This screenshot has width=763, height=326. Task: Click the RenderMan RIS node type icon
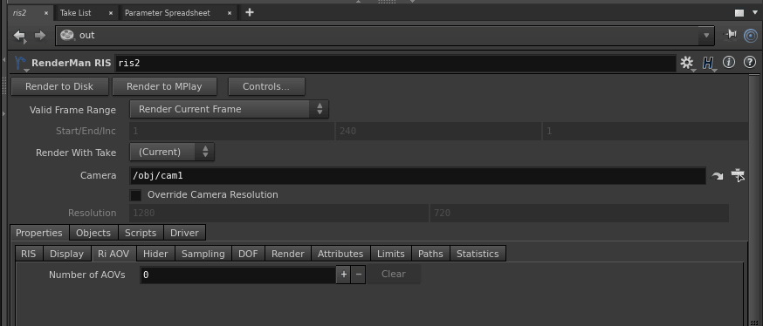tap(20, 63)
